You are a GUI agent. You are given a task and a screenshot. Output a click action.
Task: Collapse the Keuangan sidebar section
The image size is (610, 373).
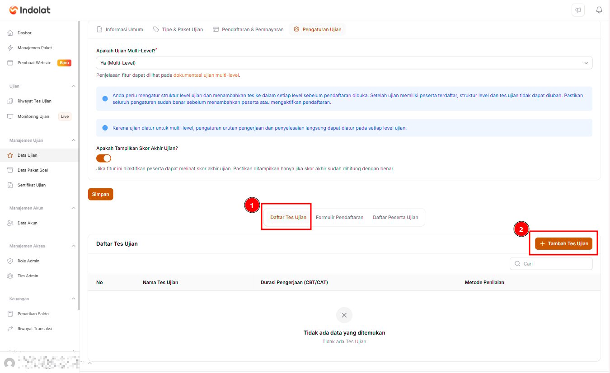74,299
